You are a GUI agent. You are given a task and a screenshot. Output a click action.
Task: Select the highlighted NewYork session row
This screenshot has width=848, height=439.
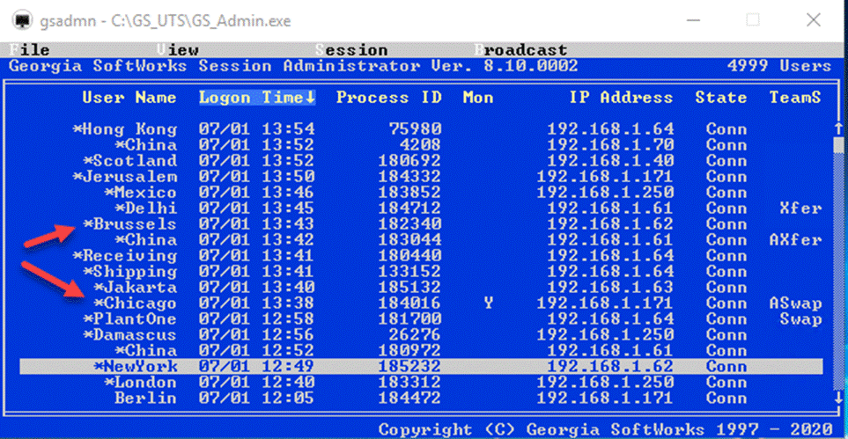point(421,367)
